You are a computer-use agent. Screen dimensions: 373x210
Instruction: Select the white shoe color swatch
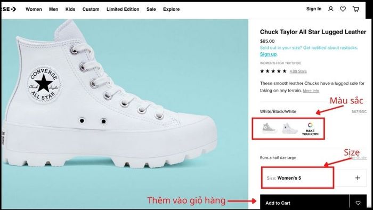click(289, 128)
